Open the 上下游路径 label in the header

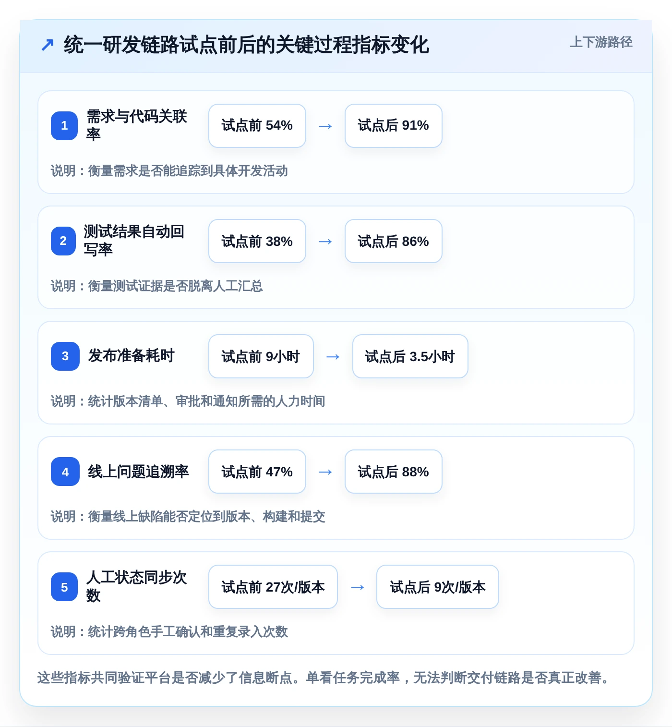(601, 42)
